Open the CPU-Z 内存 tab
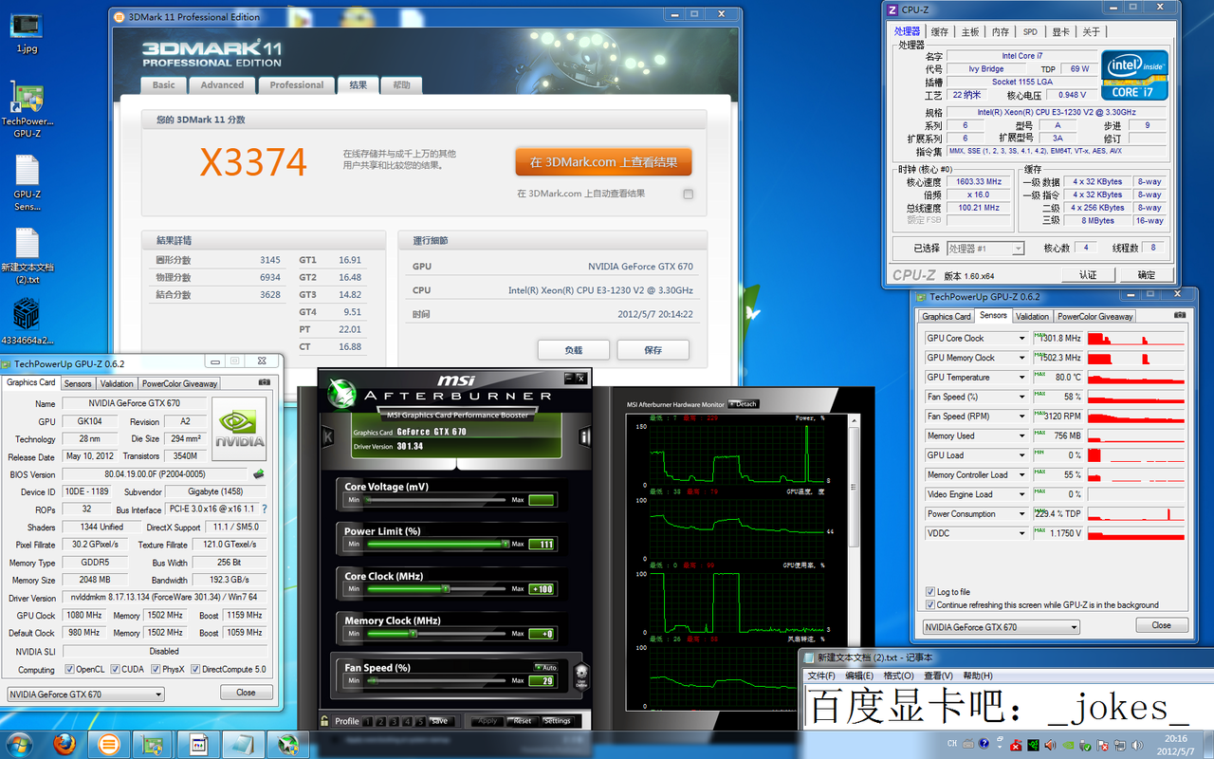1214x759 pixels. (1001, 31)
